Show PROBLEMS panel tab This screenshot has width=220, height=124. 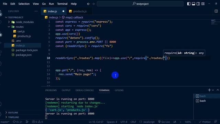tap(51, 90)
